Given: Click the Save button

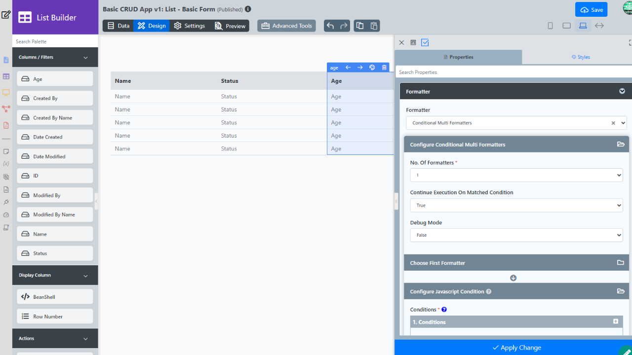Looking at the screenshot, I should (x=591, y=10).
